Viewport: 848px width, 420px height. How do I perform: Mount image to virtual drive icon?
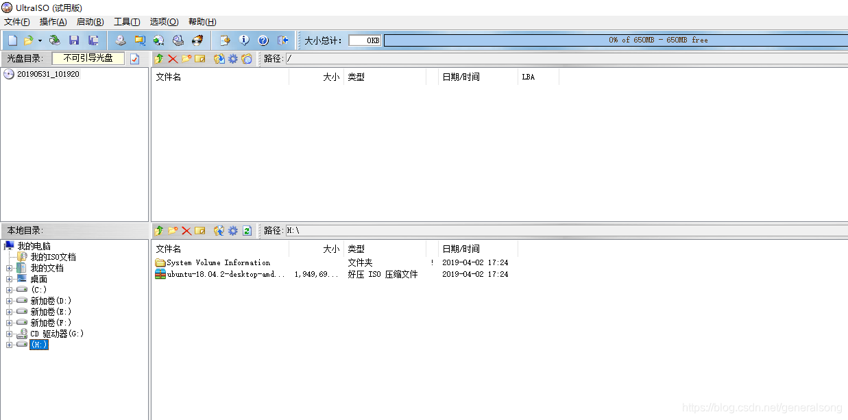[x=178, y=40]
